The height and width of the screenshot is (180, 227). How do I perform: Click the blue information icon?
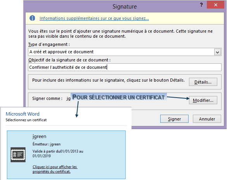pyautogui.click(x=32, y=18)
